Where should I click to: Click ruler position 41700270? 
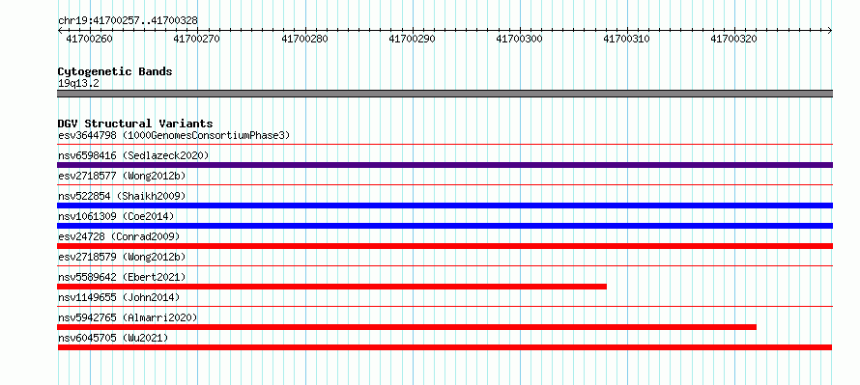(x=197, y=39)
